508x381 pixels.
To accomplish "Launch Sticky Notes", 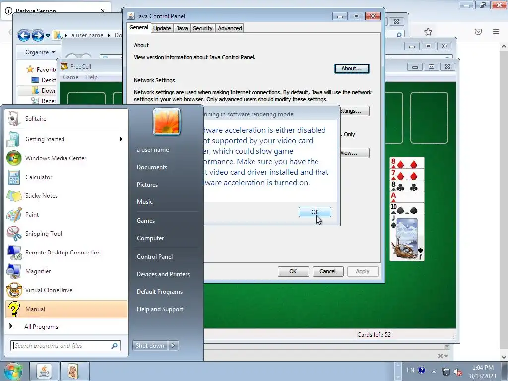I will coord(66,195).
